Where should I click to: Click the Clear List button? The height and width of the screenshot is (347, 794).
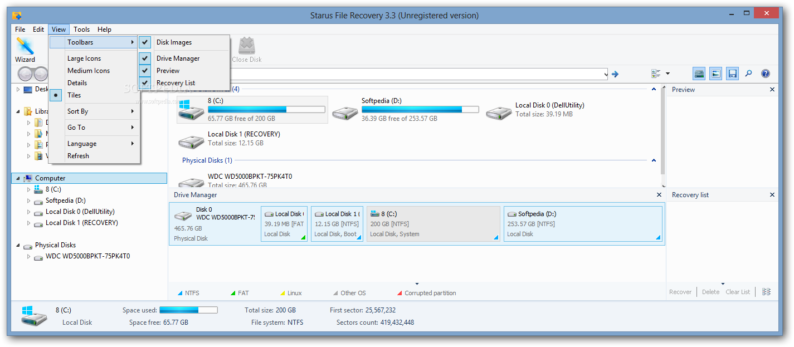point(738,292)
